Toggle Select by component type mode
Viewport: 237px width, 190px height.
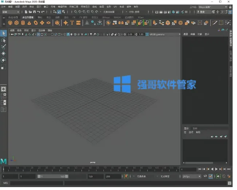(x=63, y=12)
